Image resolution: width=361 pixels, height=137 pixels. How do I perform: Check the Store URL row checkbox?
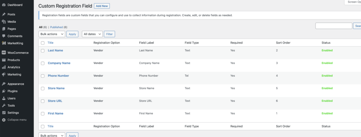click(43, 101)
